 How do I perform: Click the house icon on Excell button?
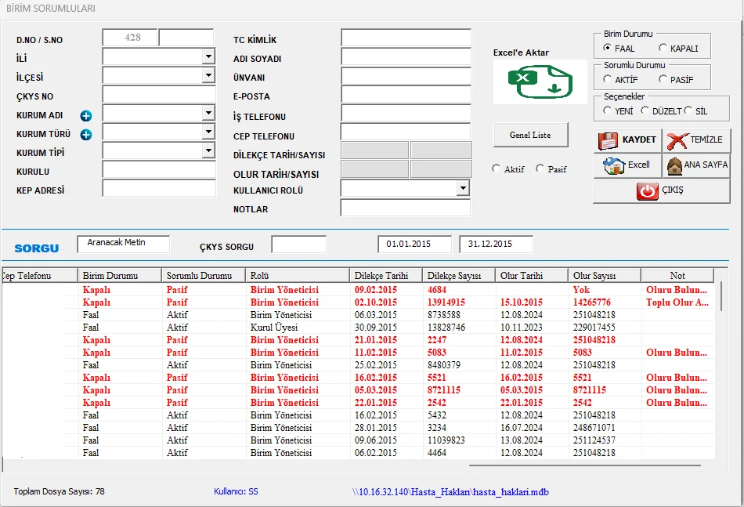(614, 165)
